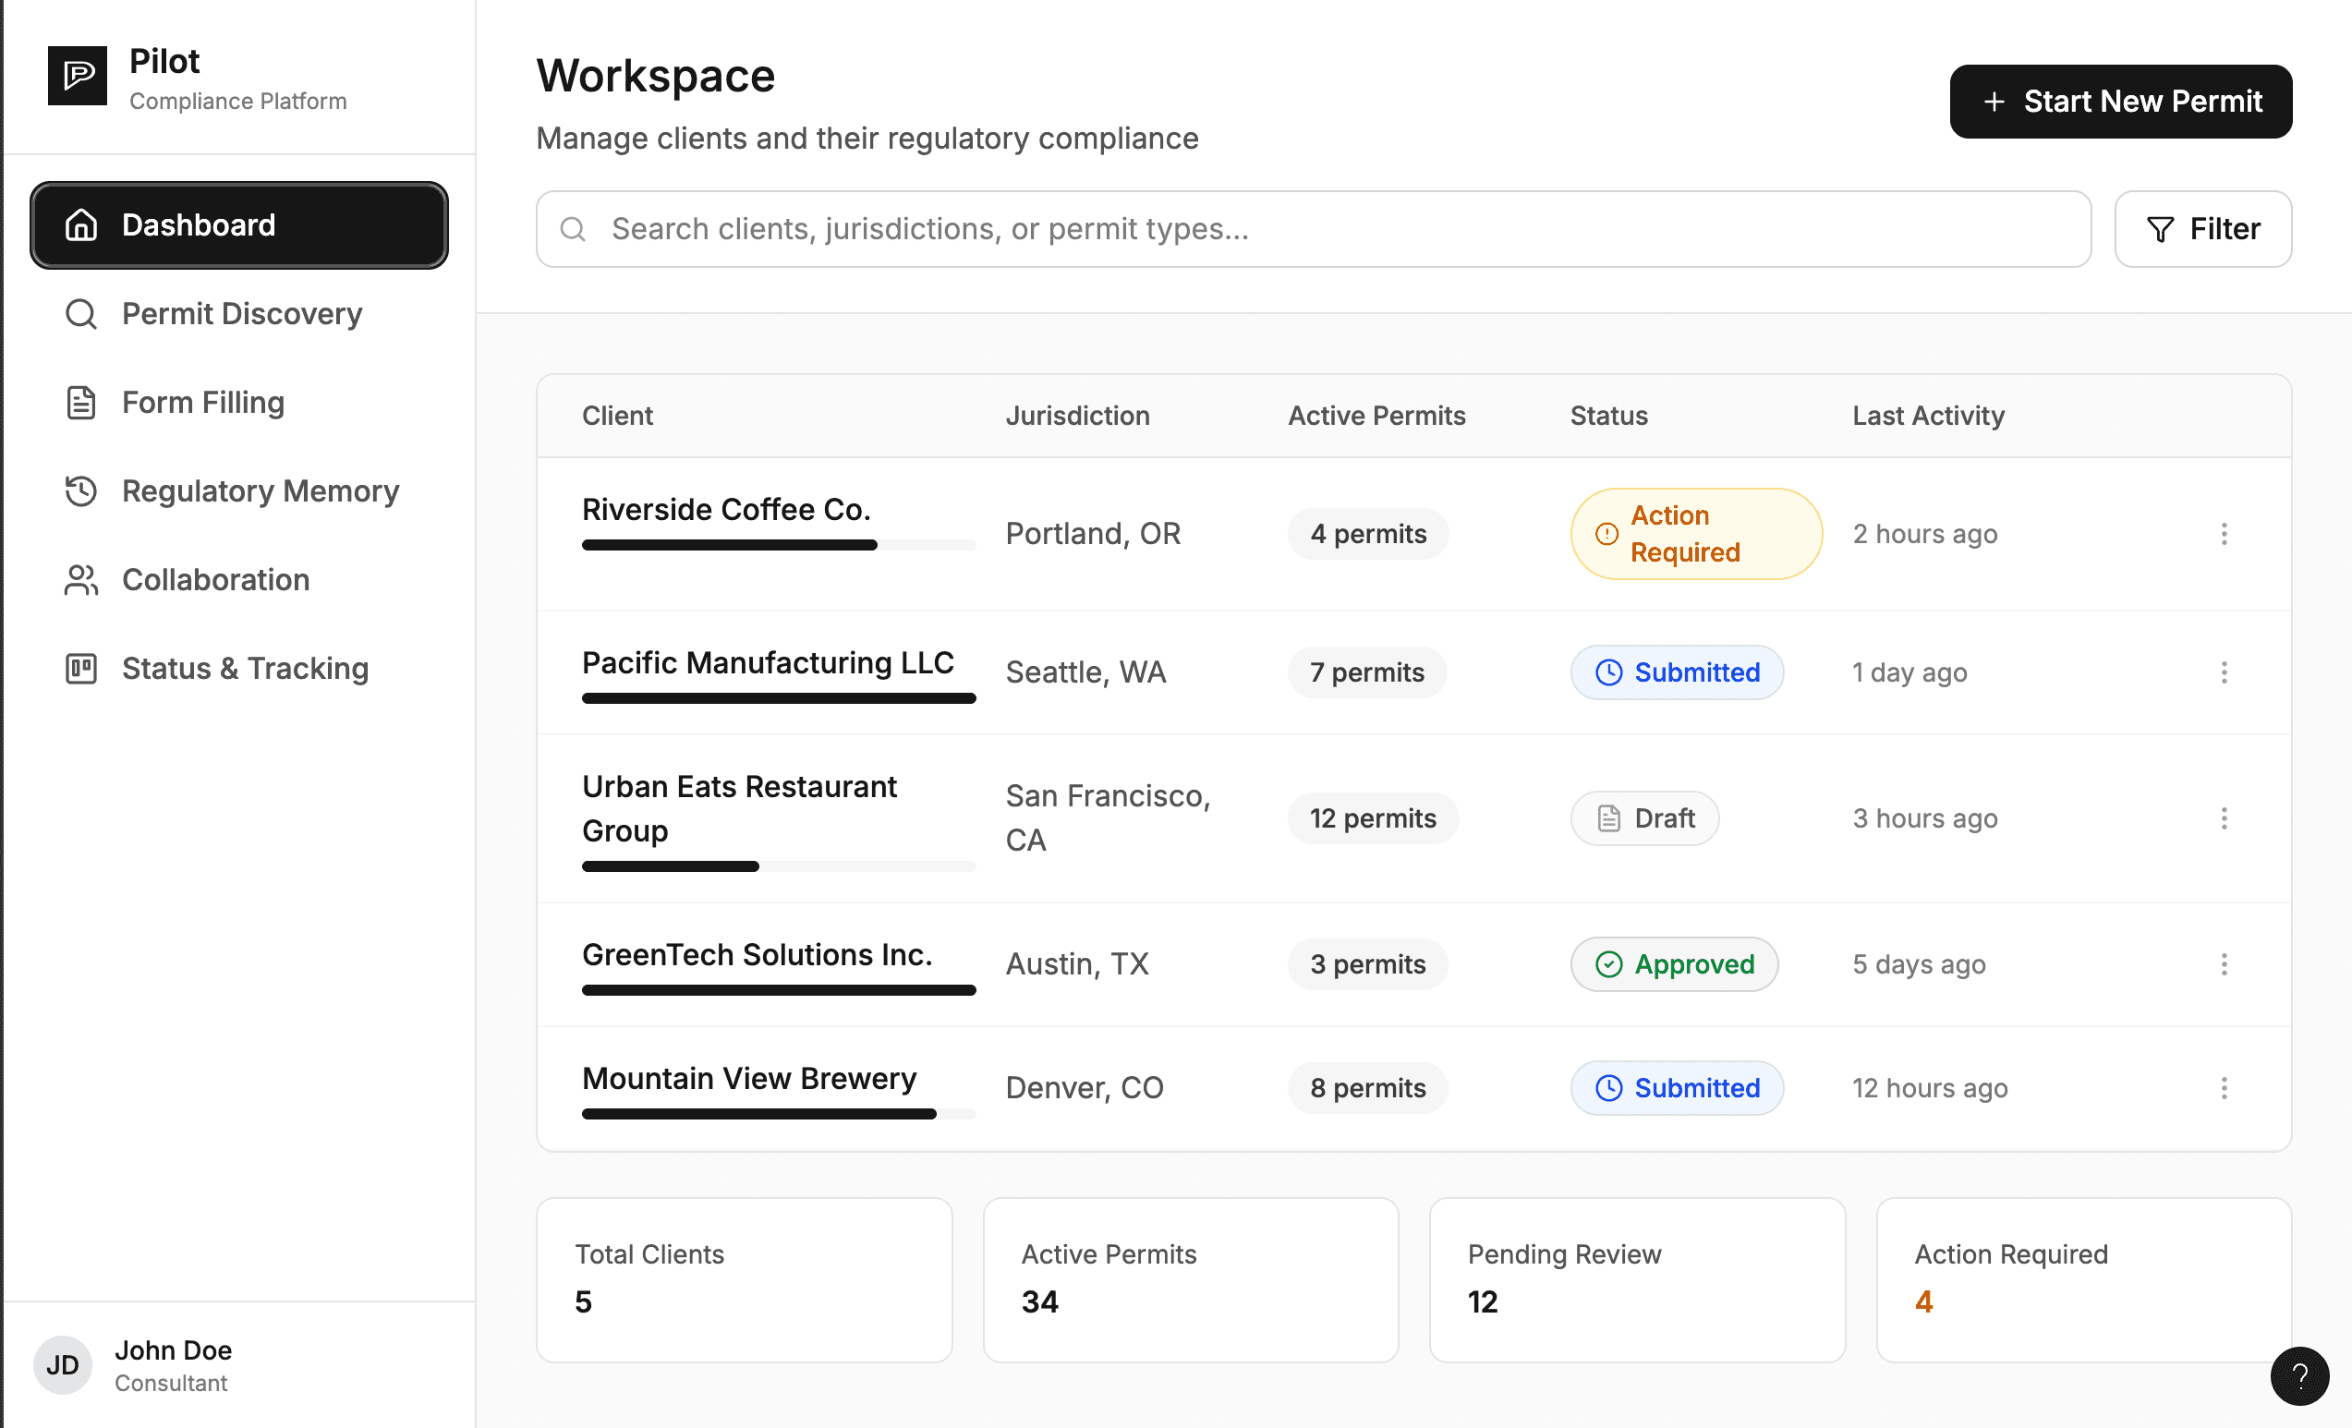2352x1428 pixels.
Task: Click the Action Required status badge
Action: click(1695, 534)
